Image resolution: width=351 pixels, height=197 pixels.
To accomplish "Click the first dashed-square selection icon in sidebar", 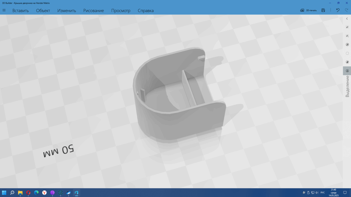I will point(347,27).
